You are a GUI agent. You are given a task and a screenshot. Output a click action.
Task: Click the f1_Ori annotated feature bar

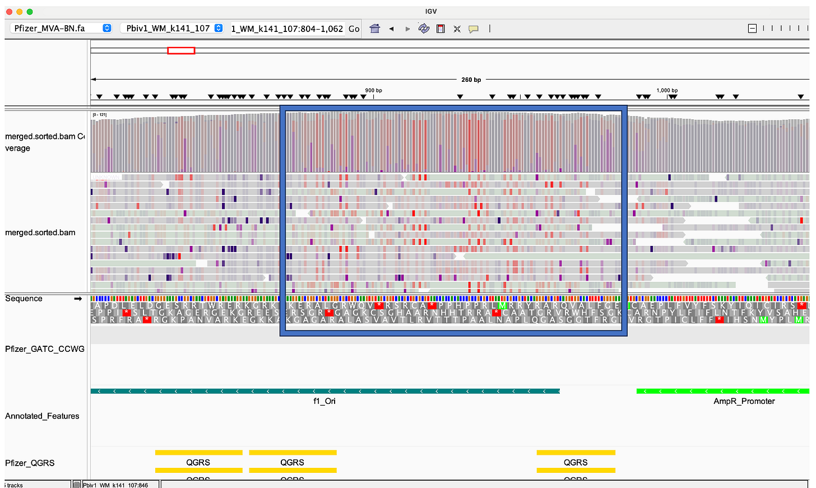(x=325, y=391)
